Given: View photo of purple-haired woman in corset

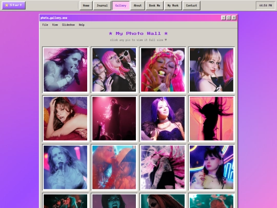Looking at the screenshot, I should pos(163,119).
